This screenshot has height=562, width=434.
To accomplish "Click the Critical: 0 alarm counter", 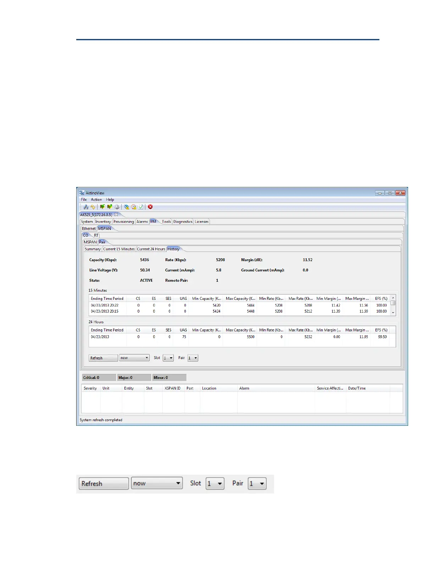I will tap(99, 378).
